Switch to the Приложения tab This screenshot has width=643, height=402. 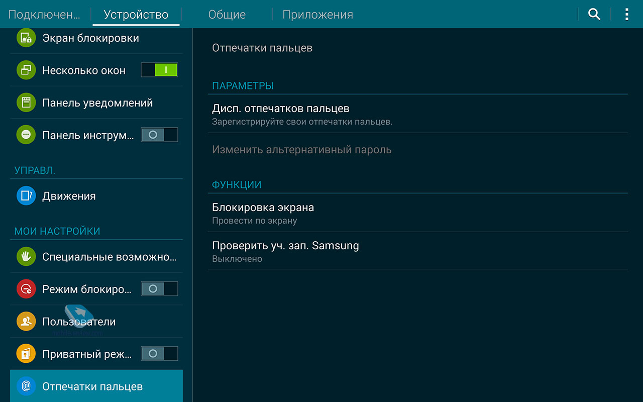(x=317, y=14)
